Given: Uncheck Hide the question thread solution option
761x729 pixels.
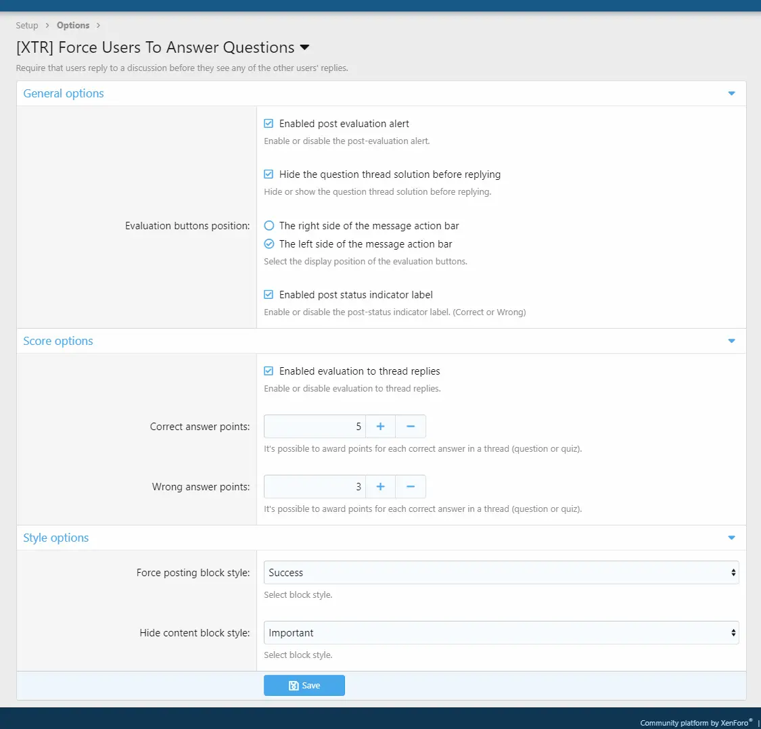Looking at the screenshot, I should coord(269,174).
